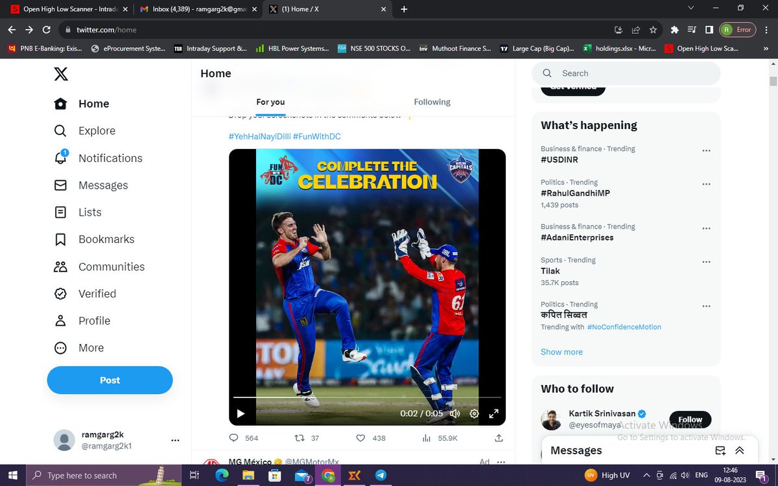Open the Windows Start menu
The width and height of the screenshot is (778, 486).
(x=12, y=476)
